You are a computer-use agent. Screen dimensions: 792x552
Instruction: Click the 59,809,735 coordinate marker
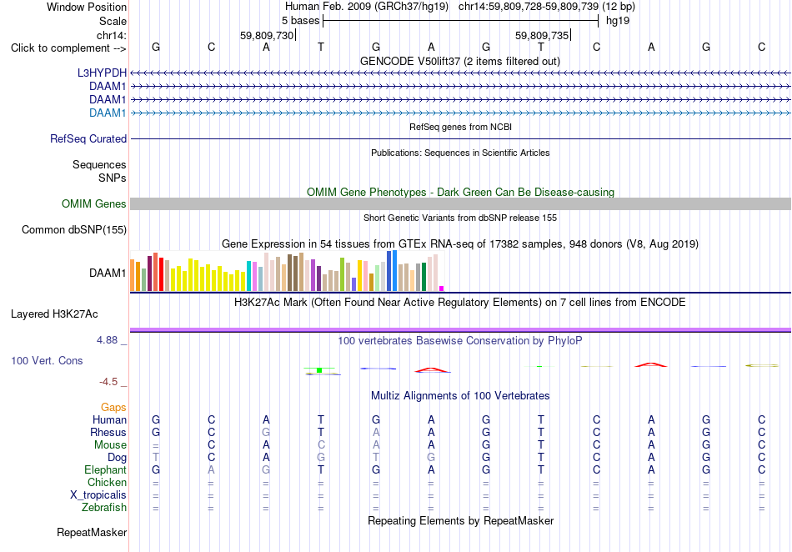click(x=543, y=35)
